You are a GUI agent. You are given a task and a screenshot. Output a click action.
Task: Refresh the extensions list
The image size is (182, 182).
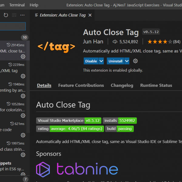(x=6, y=15)
